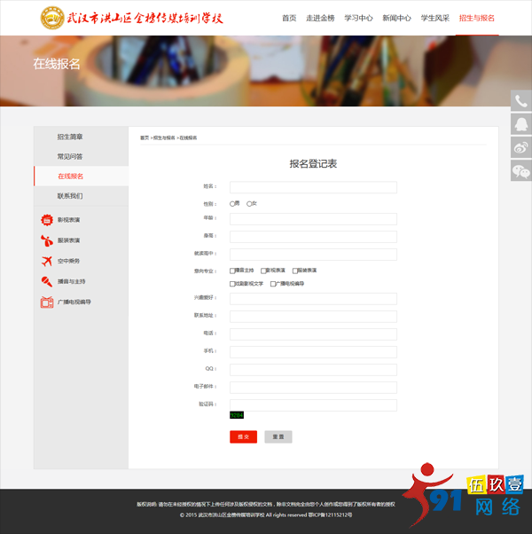Focus the 身高 height input field
The height and width of the screenshot is (534, 532).
tap(313, 237)
